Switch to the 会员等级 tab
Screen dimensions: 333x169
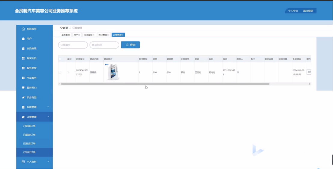tap(89, 35)
